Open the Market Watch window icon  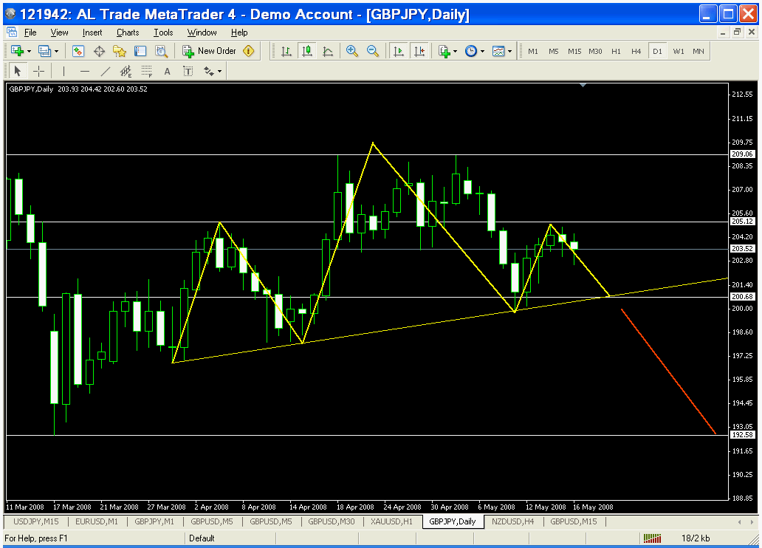[x=78, y=51]
